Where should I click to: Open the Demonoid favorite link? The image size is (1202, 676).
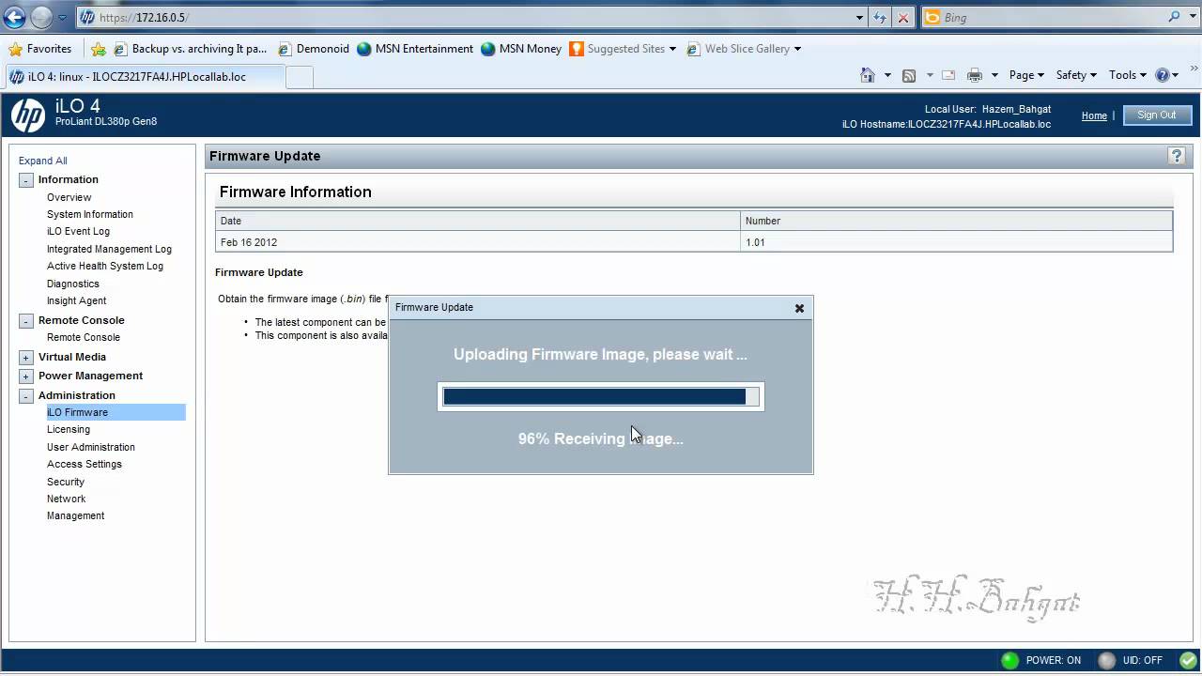pos(313,49)
